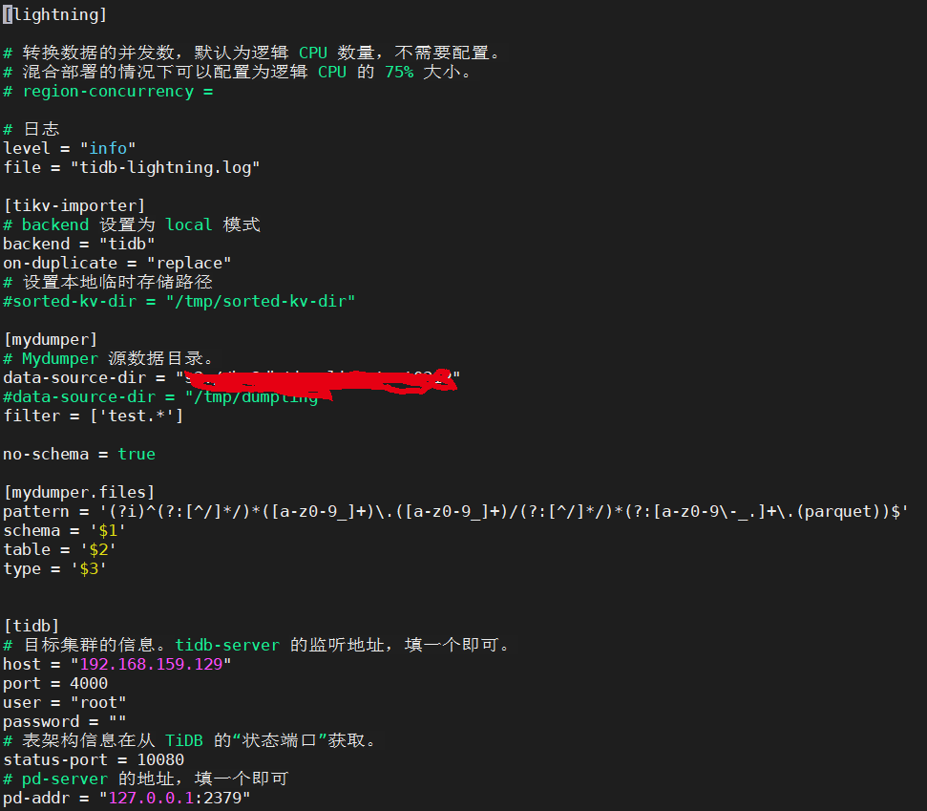Viewport: 927px width, 811px height.
Task: Click the [lightning] section header
Action: click(55, 14)
